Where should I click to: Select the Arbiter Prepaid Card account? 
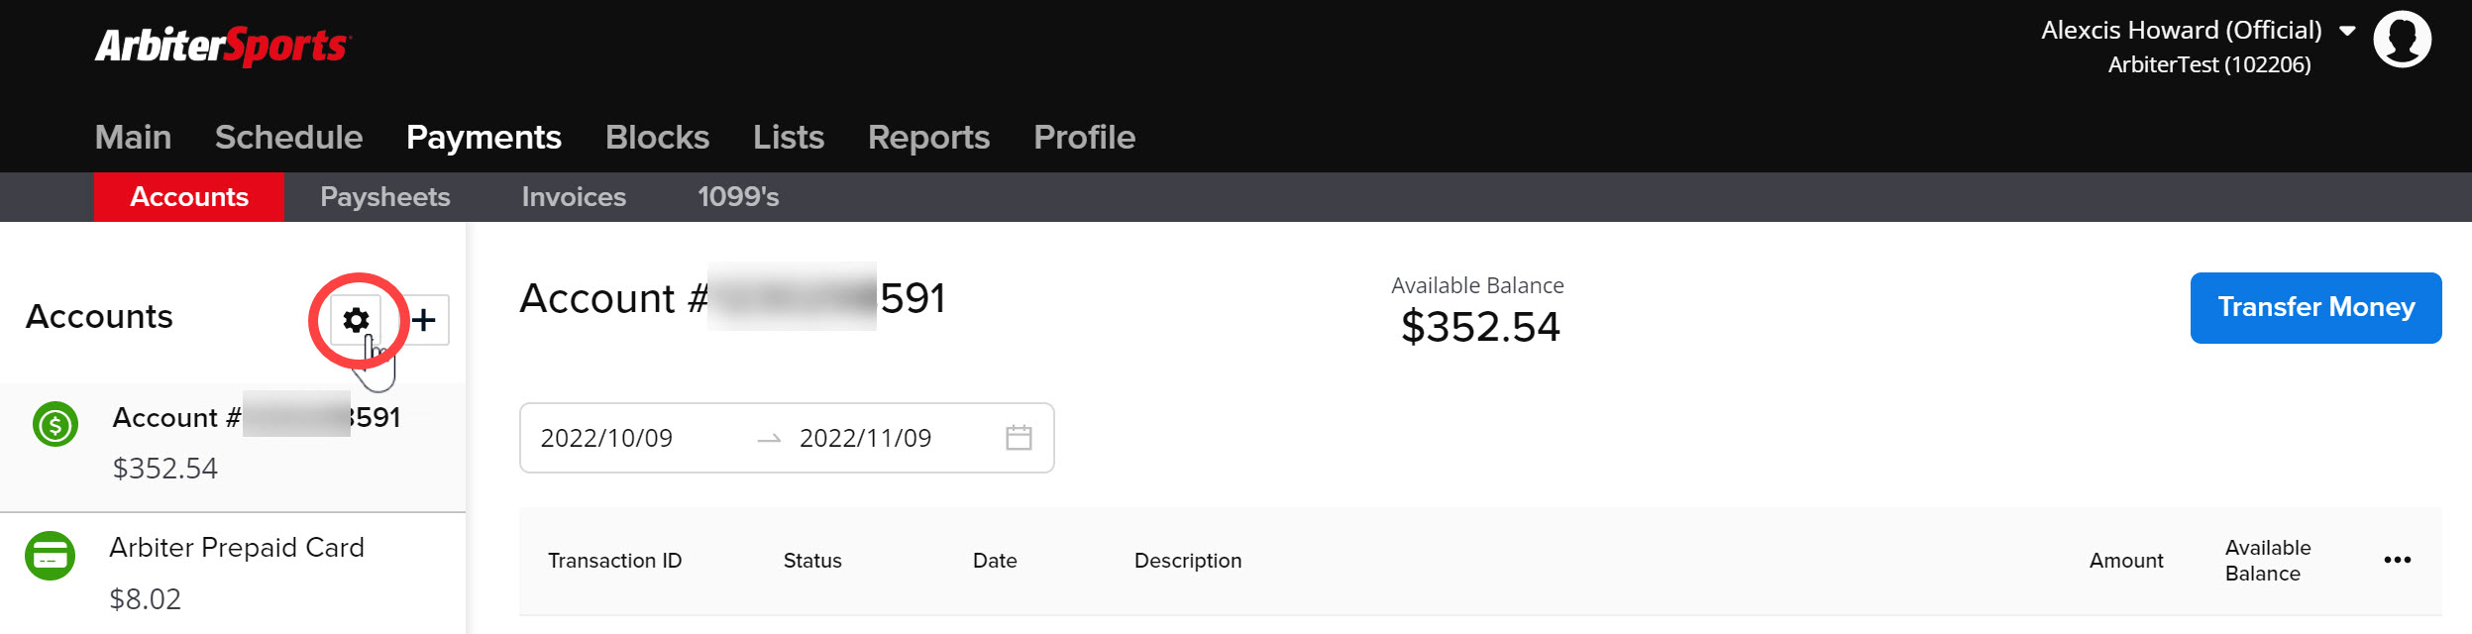[x=233, y=574]
